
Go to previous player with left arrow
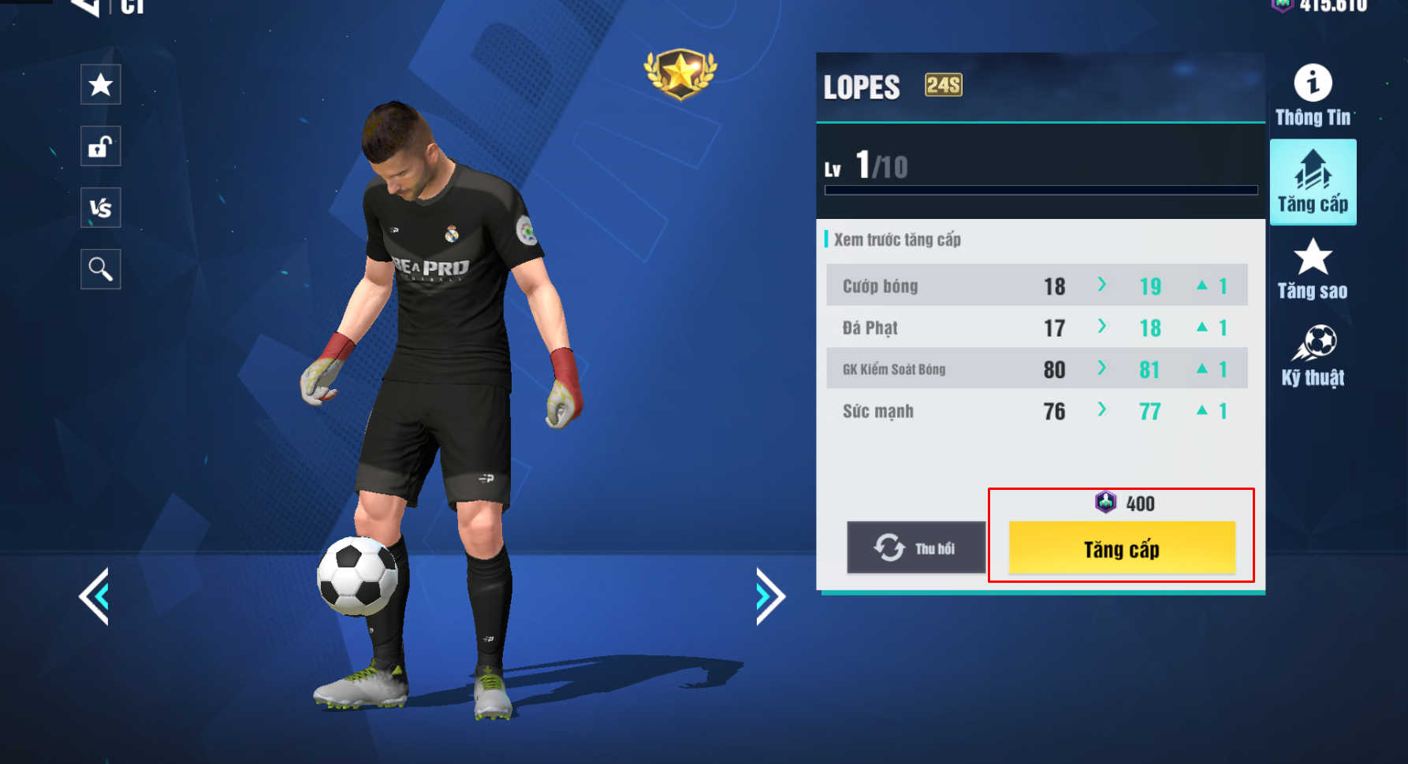point(94,597)
